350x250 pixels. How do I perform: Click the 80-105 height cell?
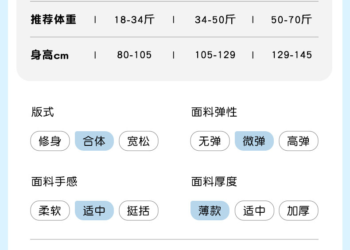[134, 55]
